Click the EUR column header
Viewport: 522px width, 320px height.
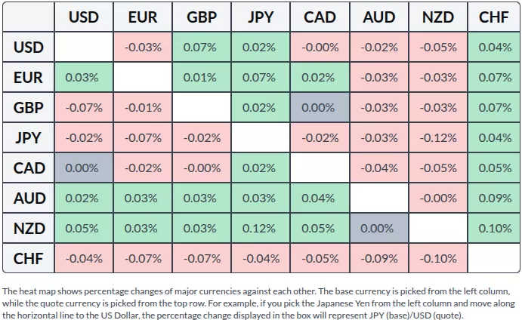143,17
